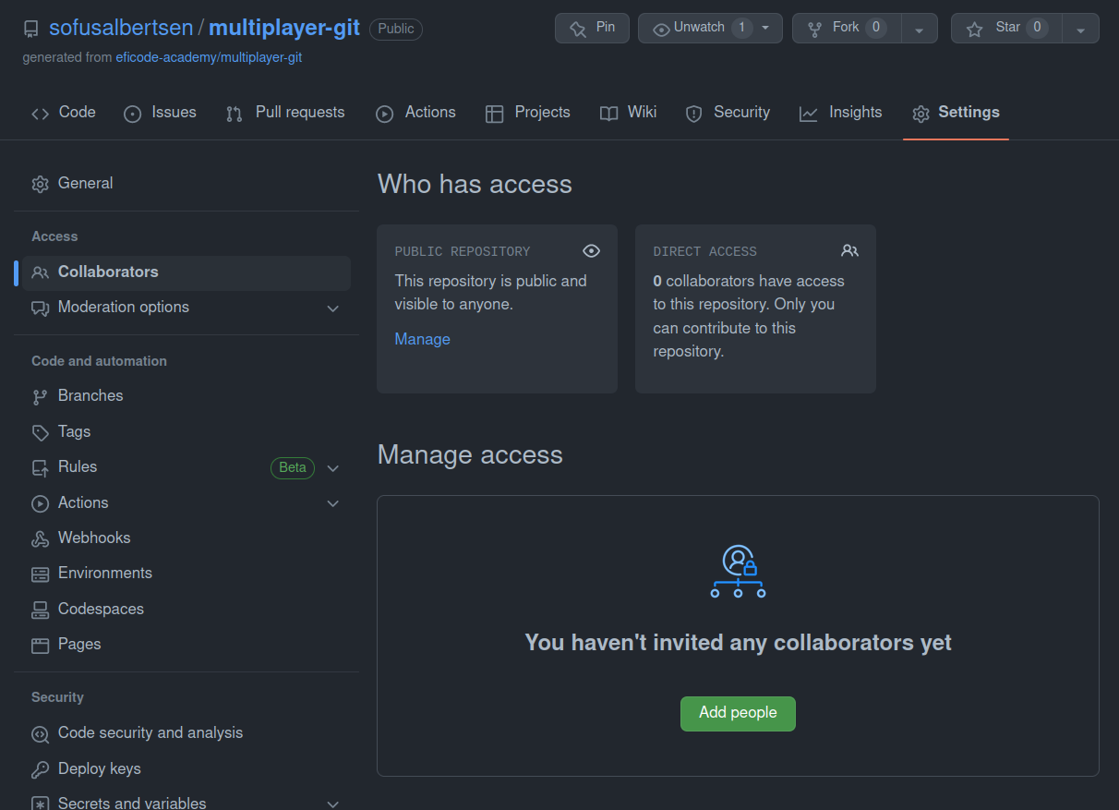
Task: Click the Code security and analysis icon
Action: pos(40,734)
